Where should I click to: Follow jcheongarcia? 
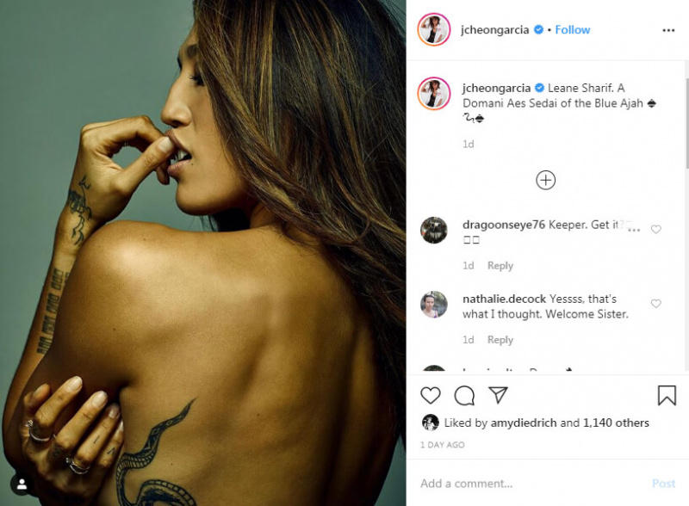pyautogui.click(x=572, y=30)
